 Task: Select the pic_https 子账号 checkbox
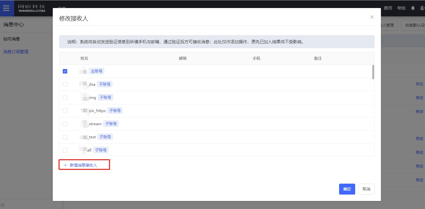coord(65,111)
